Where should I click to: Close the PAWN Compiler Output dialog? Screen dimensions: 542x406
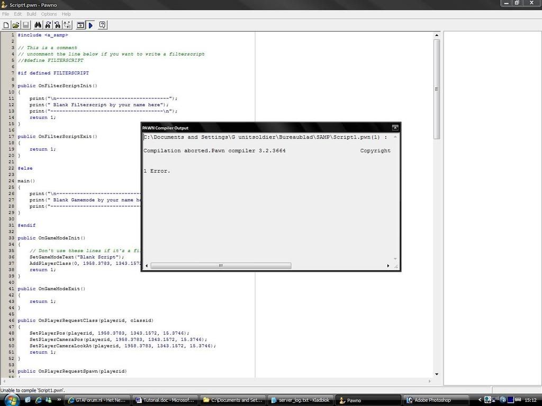click(x=395, y=128)
